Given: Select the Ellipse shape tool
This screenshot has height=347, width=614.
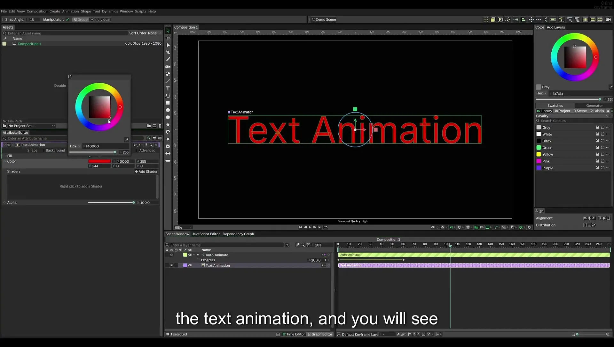Looking at the screenshot, I should click(168, 110).
